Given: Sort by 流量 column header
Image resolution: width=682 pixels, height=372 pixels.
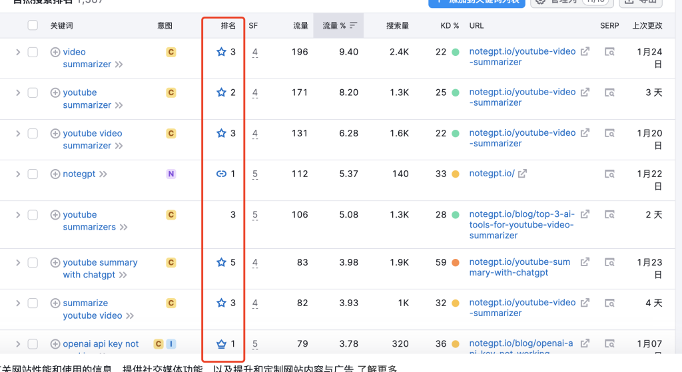Looking at the screenshot, I should pyautogui.click(x=300, y=26).
